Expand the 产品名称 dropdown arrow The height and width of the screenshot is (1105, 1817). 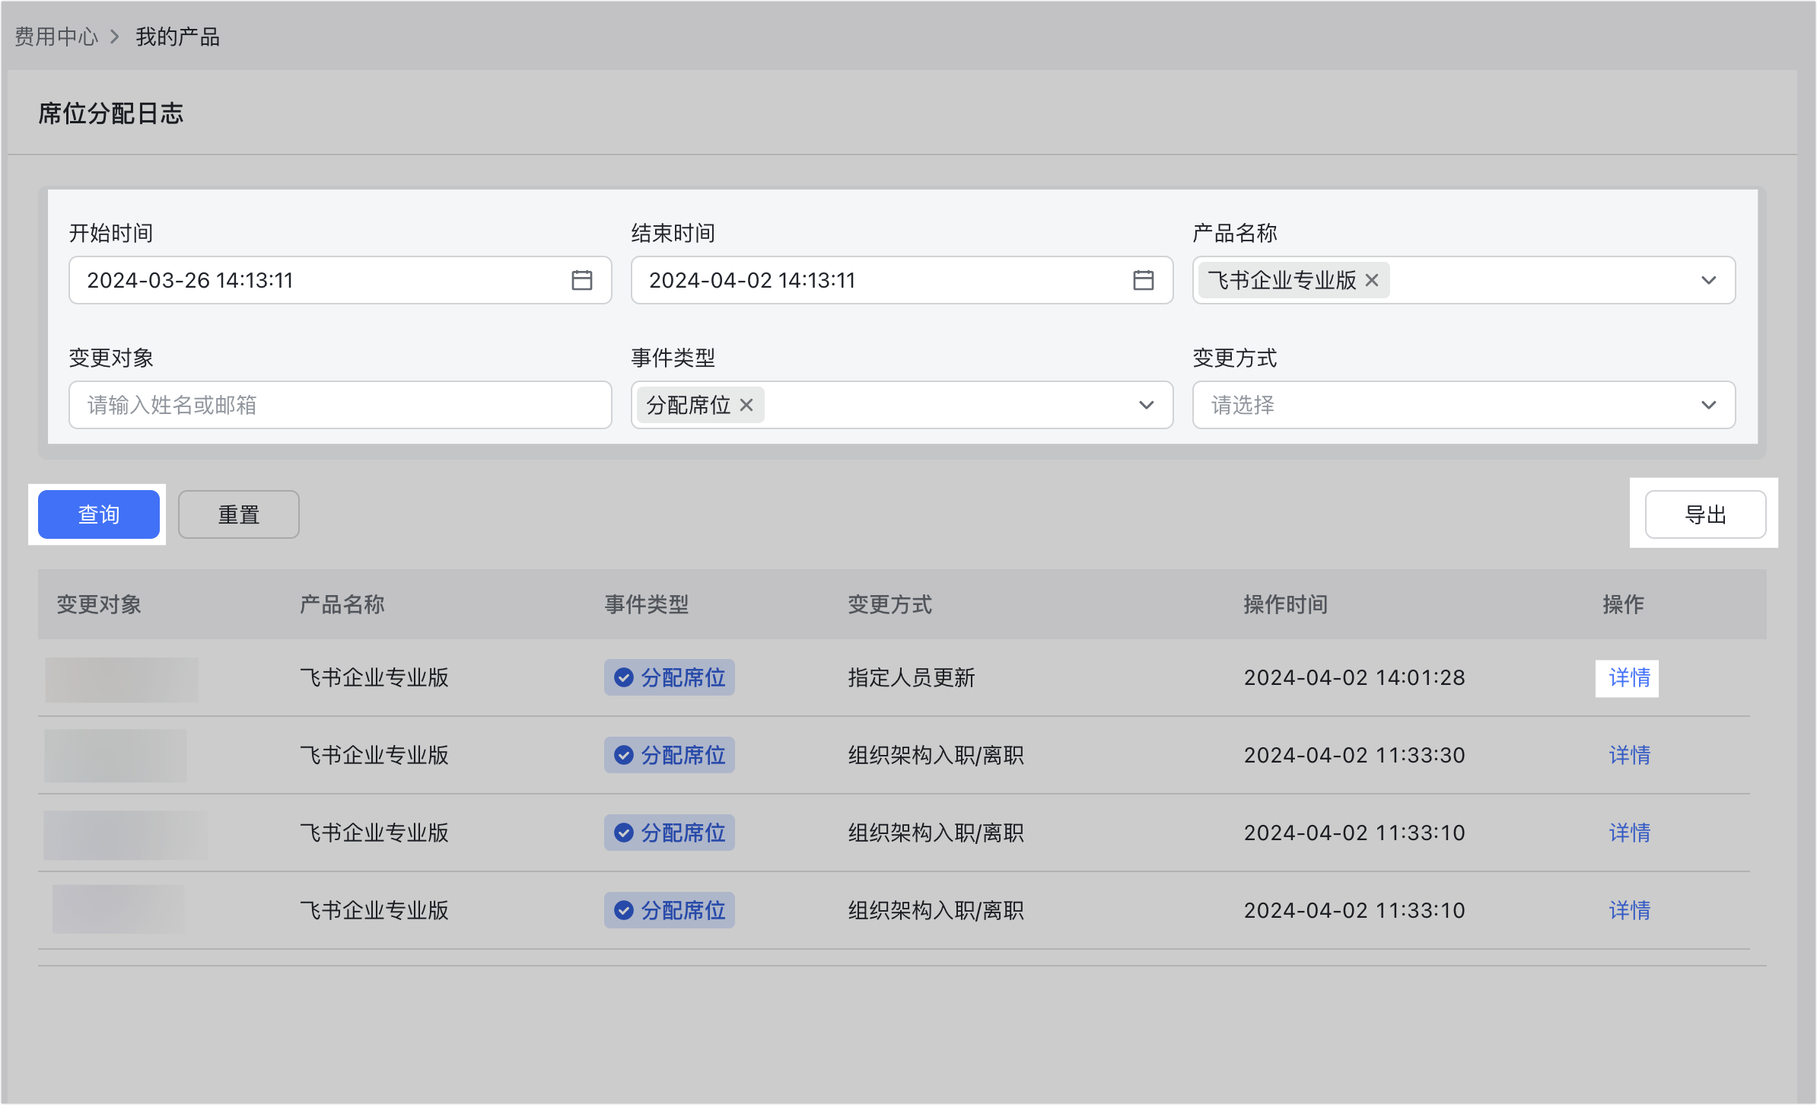coord(1708,280)
